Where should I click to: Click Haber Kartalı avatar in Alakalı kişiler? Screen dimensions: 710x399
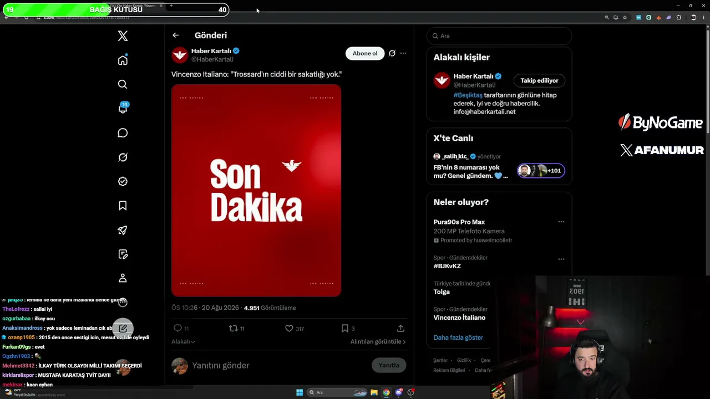coord(442,80)
